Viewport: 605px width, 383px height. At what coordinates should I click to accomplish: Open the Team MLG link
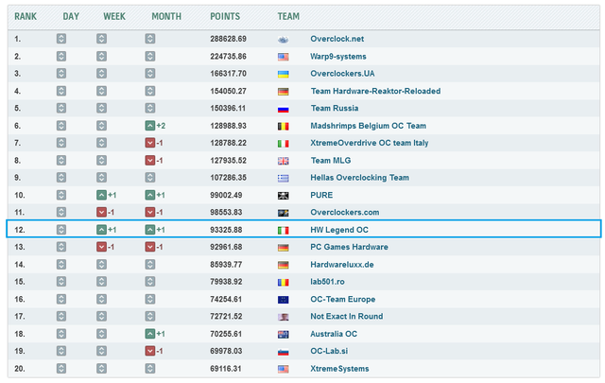click(x=331, y=160)
